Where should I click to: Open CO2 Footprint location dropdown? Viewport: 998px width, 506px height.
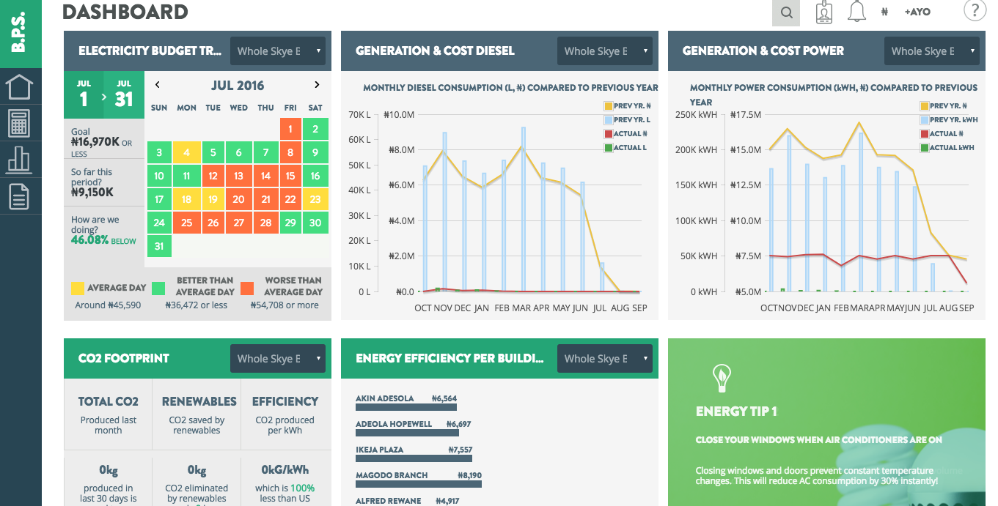coord(279,359)
